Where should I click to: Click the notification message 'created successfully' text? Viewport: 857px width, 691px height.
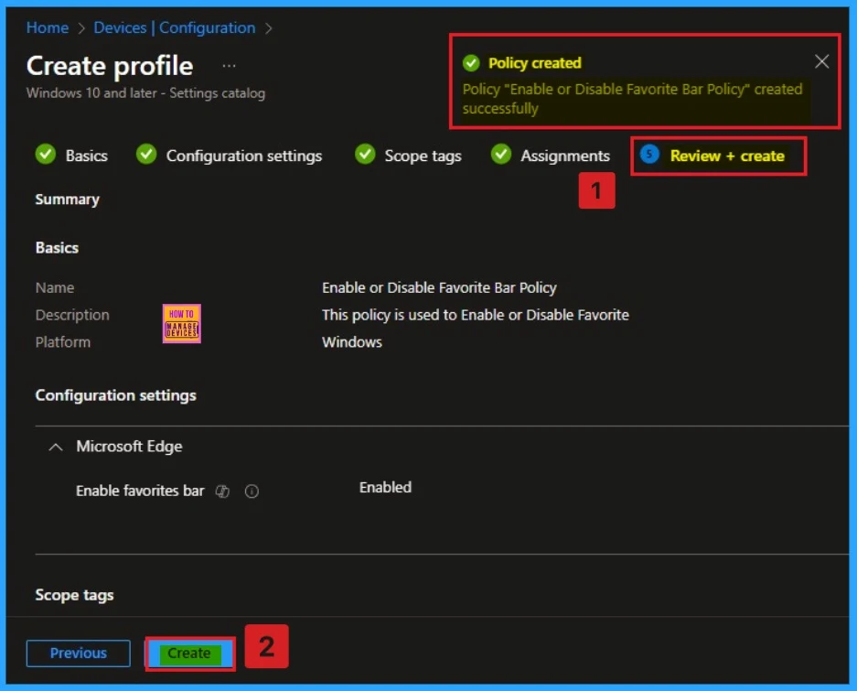(x=632, y=99)
